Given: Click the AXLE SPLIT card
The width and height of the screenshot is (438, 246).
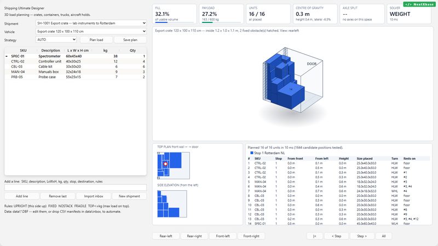Looking at the screenshot, I should pos(362,14).
